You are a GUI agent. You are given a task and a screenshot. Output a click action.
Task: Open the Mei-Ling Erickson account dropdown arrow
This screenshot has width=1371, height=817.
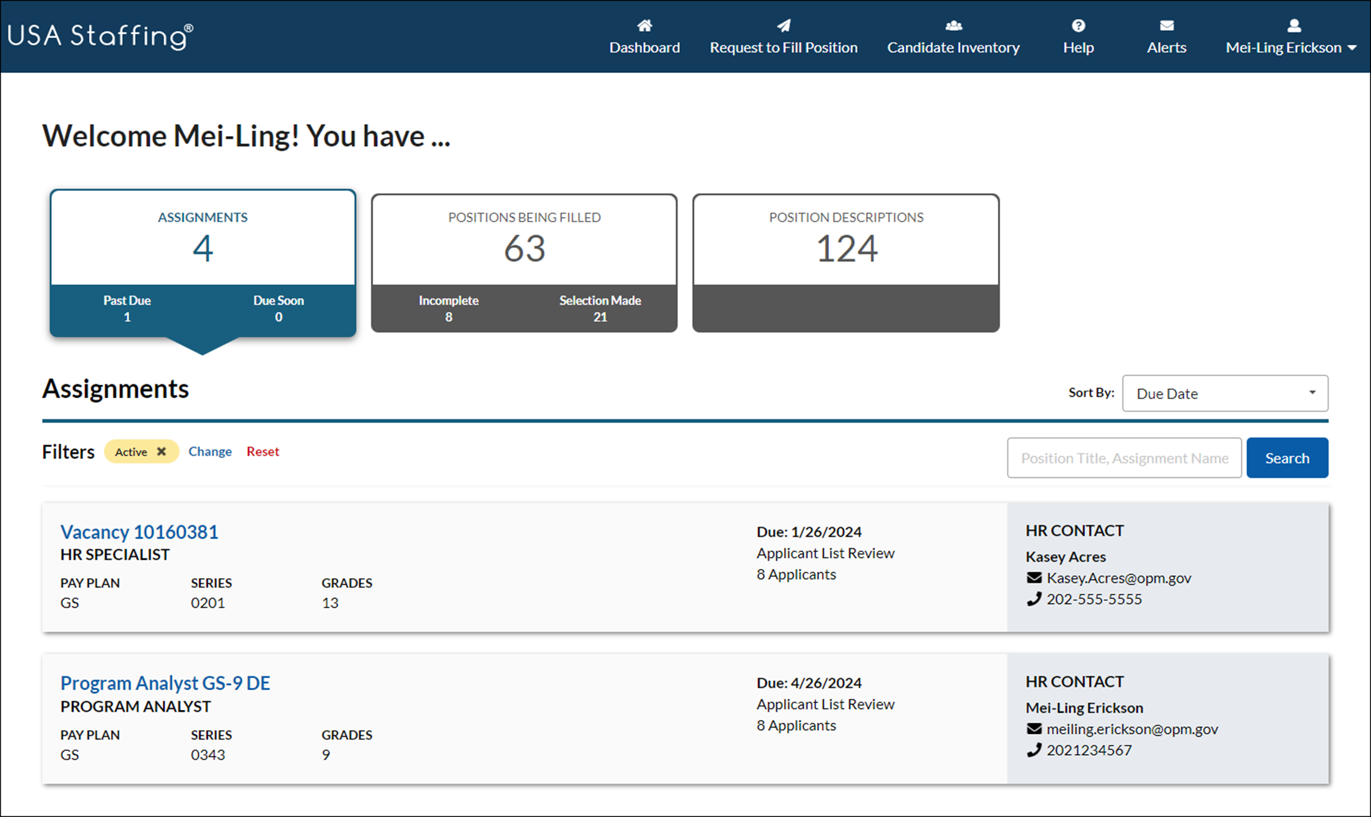[x=1353, y=48]
